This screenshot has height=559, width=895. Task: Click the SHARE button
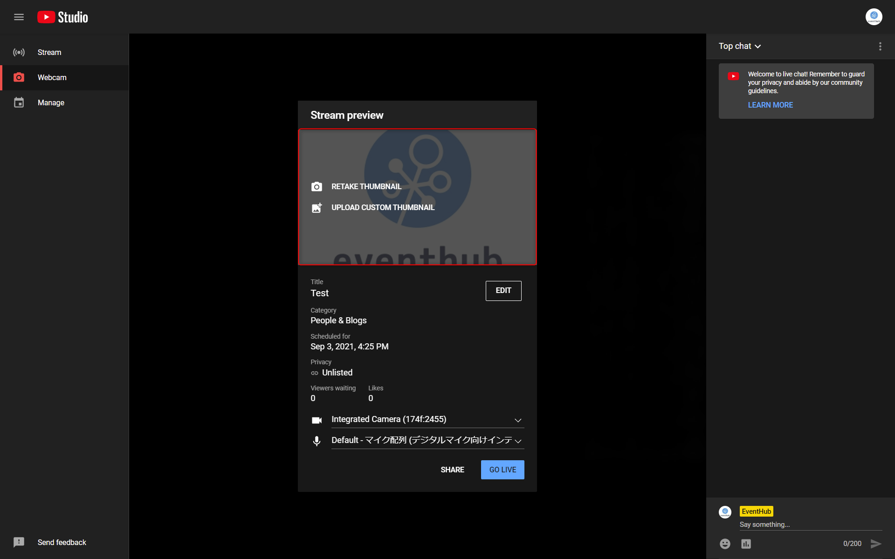(452, 470)
